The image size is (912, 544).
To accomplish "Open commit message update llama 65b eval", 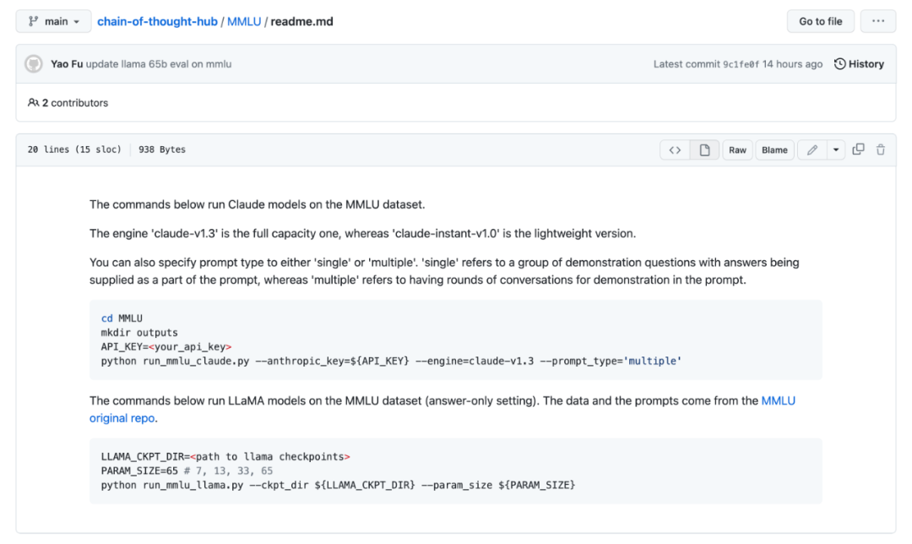I will click(159, 64).
